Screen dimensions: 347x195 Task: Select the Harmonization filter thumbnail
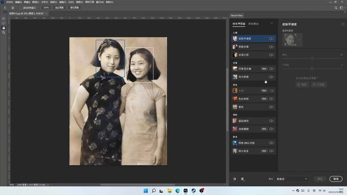235,90
